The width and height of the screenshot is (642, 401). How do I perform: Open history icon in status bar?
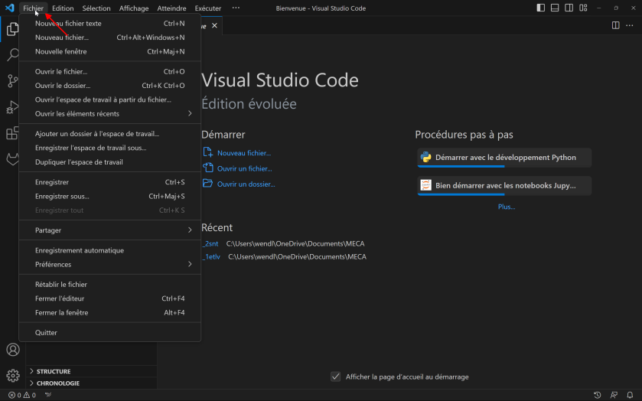pos(598,395)
